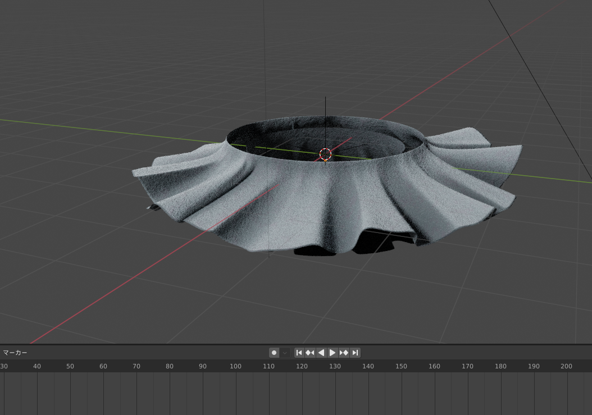The width and height of the screenshot is (592, 415).
Task: Click frame 120 on the timeline ruler
Action: pos(302,366)
